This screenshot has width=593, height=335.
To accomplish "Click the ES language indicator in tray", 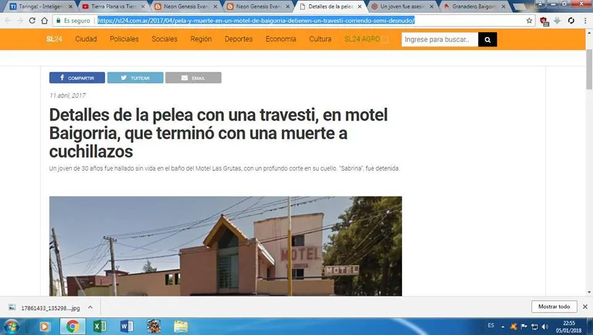I will point(491,326).
